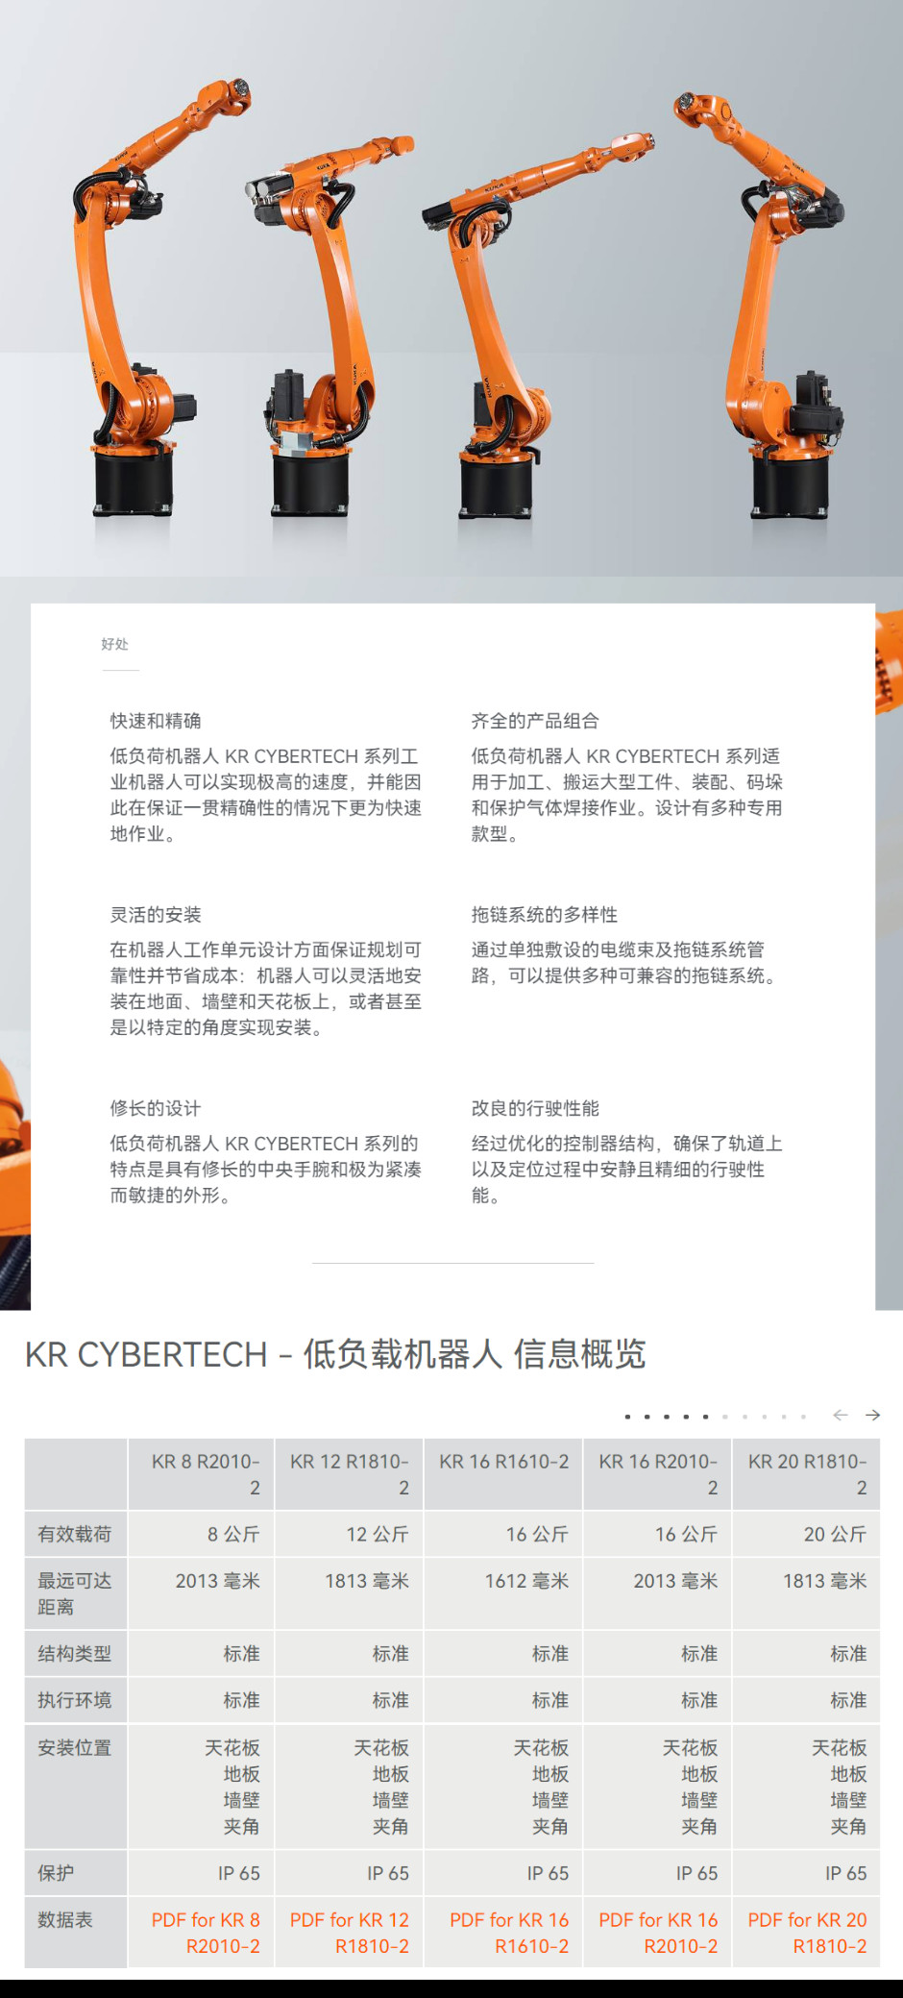The height and width of the screenshot is (1998, 903).
Task: Click the 保护 row label
Action: tap(56, 1873)
